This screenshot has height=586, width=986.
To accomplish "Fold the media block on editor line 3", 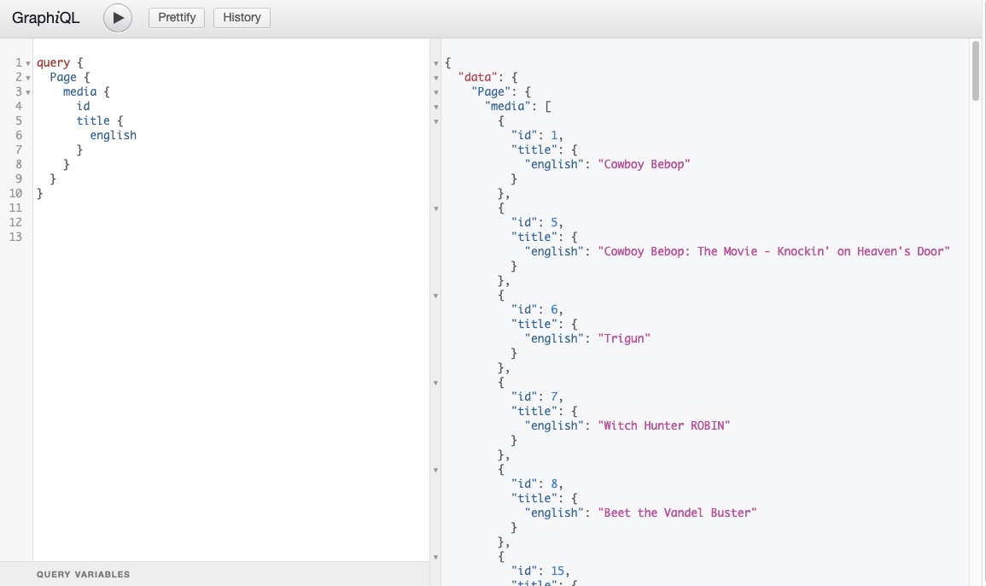I will [x=28, y=92].
